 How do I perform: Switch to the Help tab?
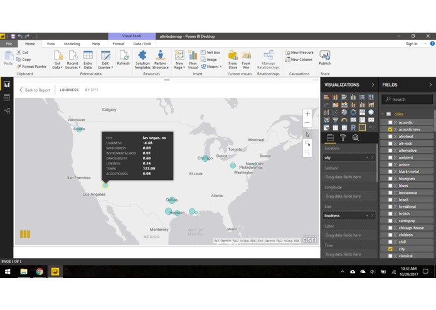(x=95, y=44)
